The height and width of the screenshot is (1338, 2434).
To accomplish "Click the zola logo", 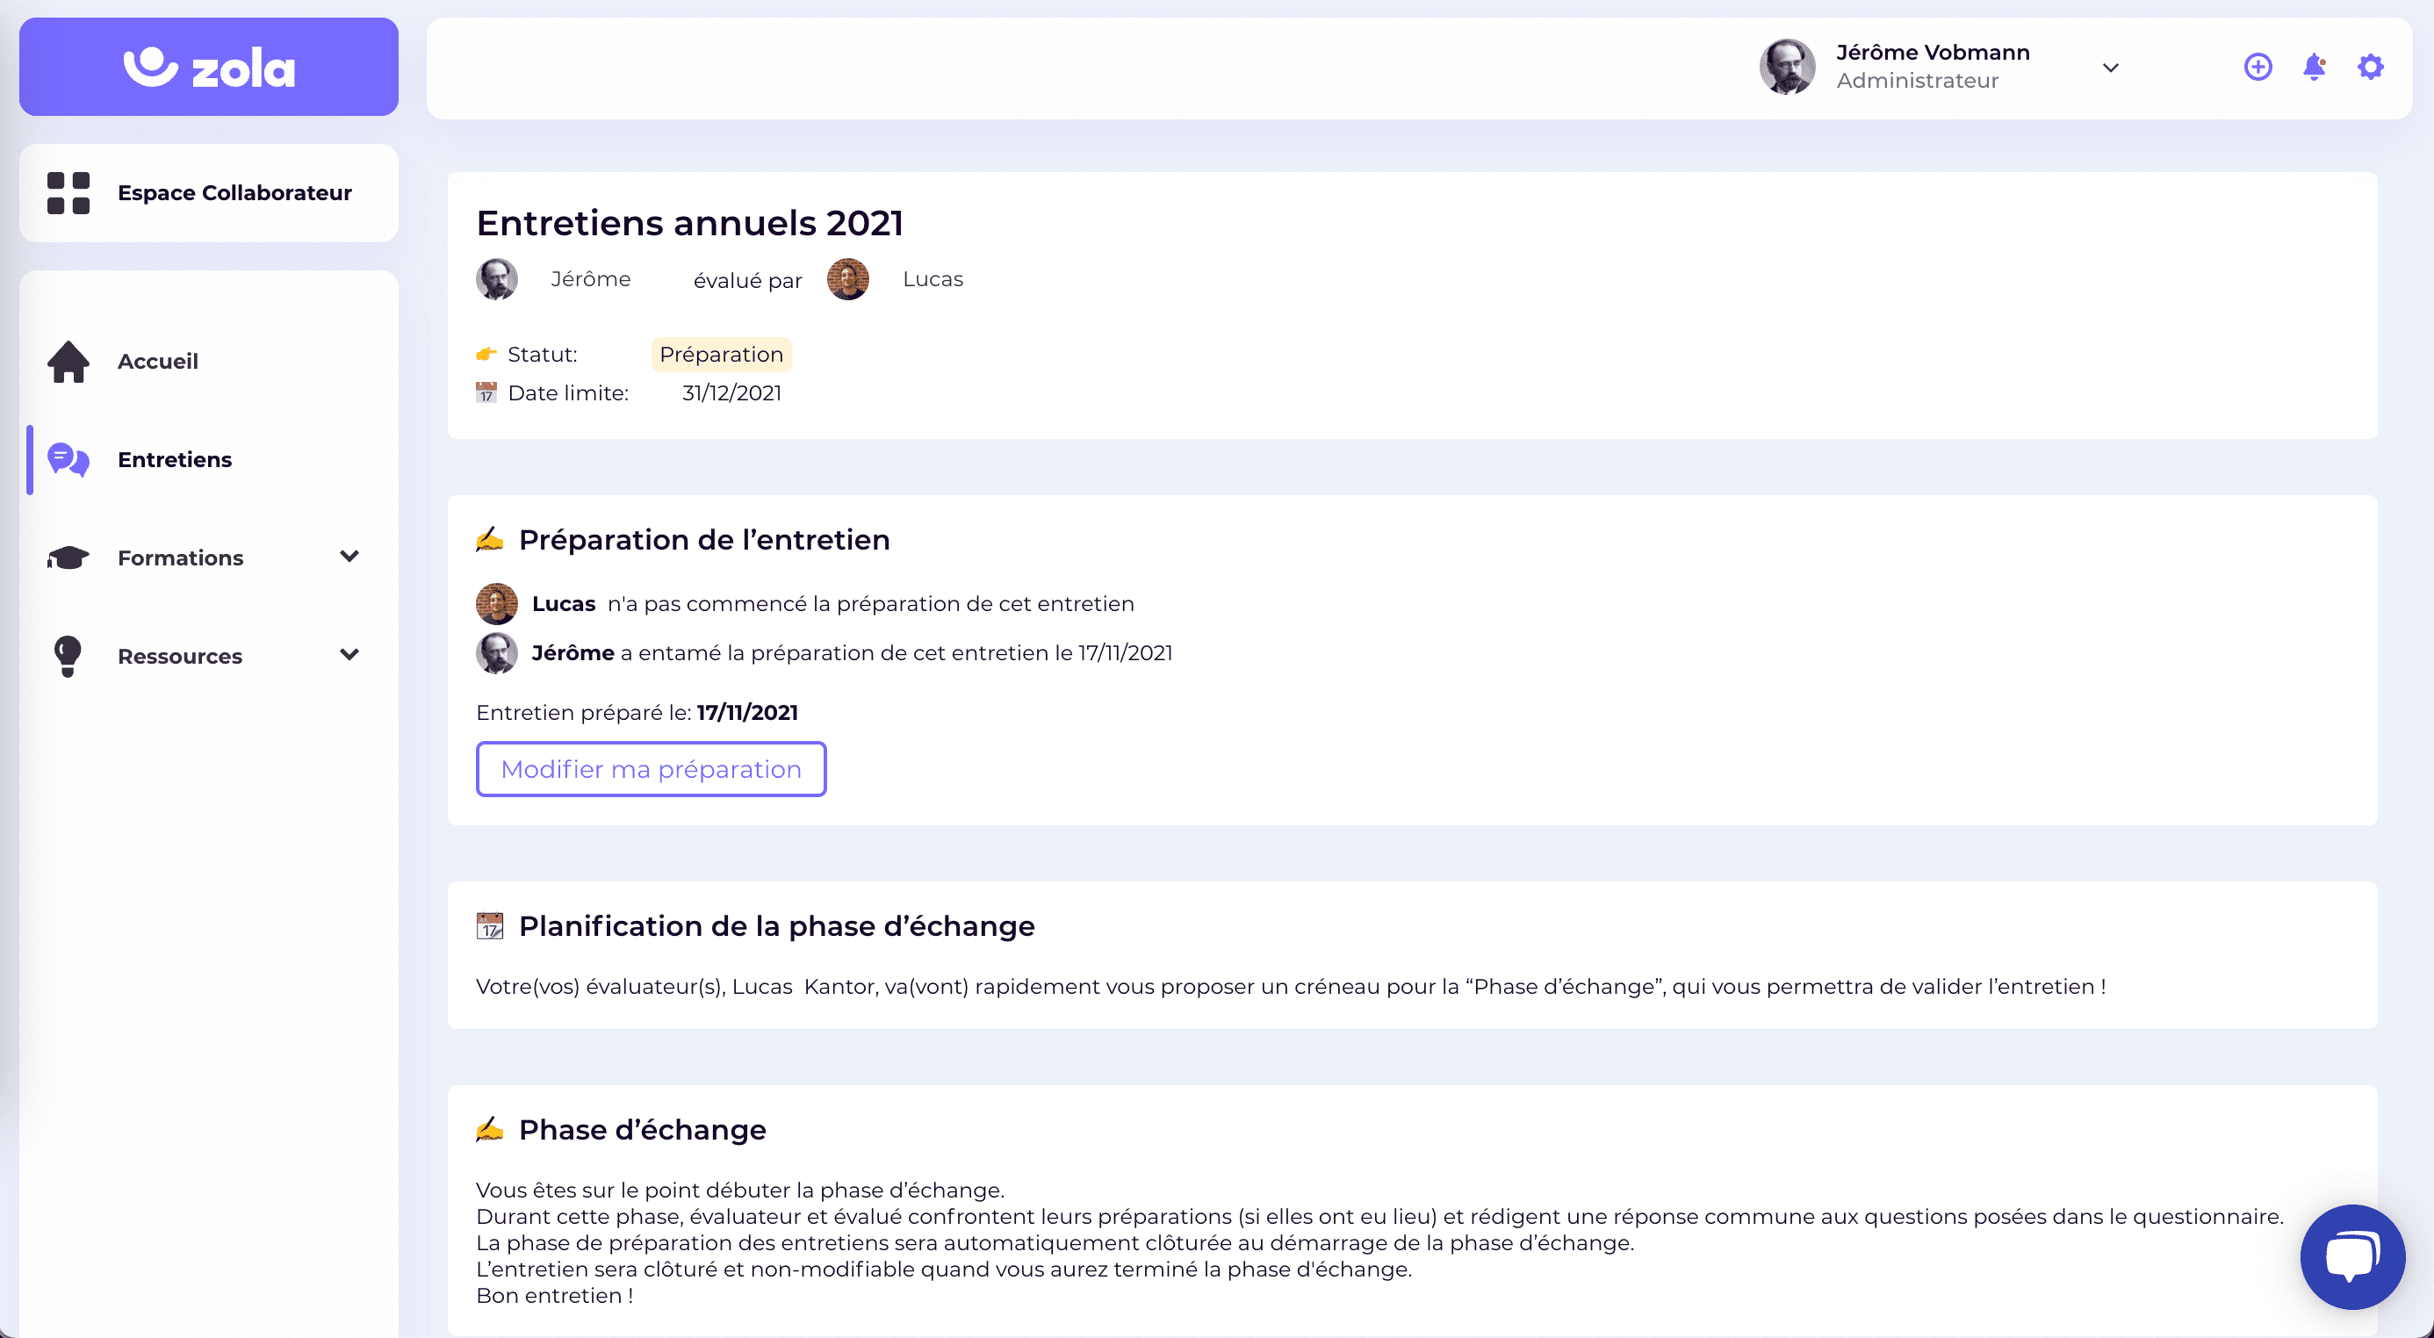I will point(209,67).
